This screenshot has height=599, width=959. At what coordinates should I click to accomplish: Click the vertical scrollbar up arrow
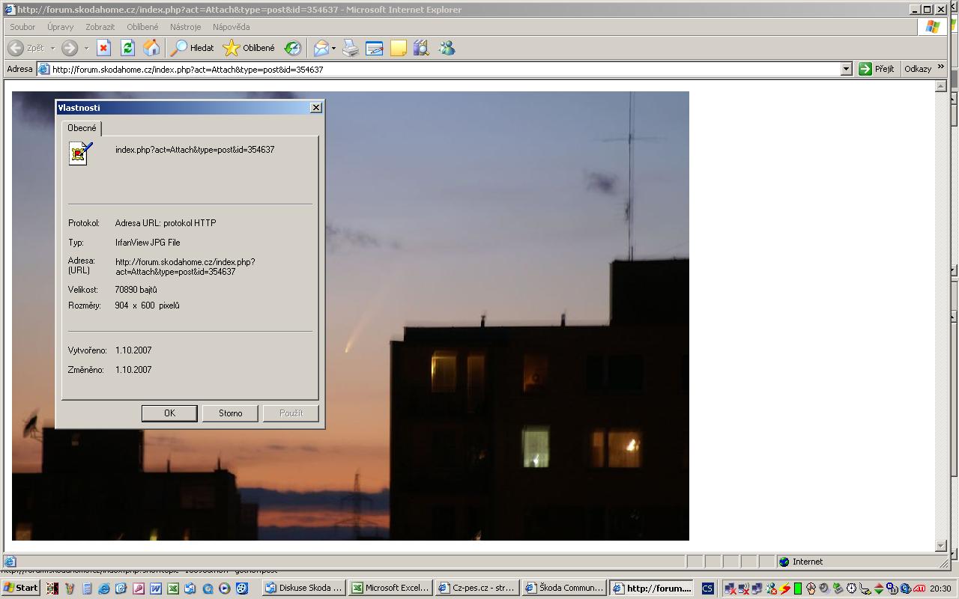click(x=941, y=87)
